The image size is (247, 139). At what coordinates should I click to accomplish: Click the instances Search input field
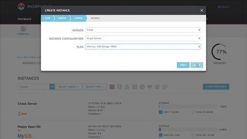click(x=34, y=86)
